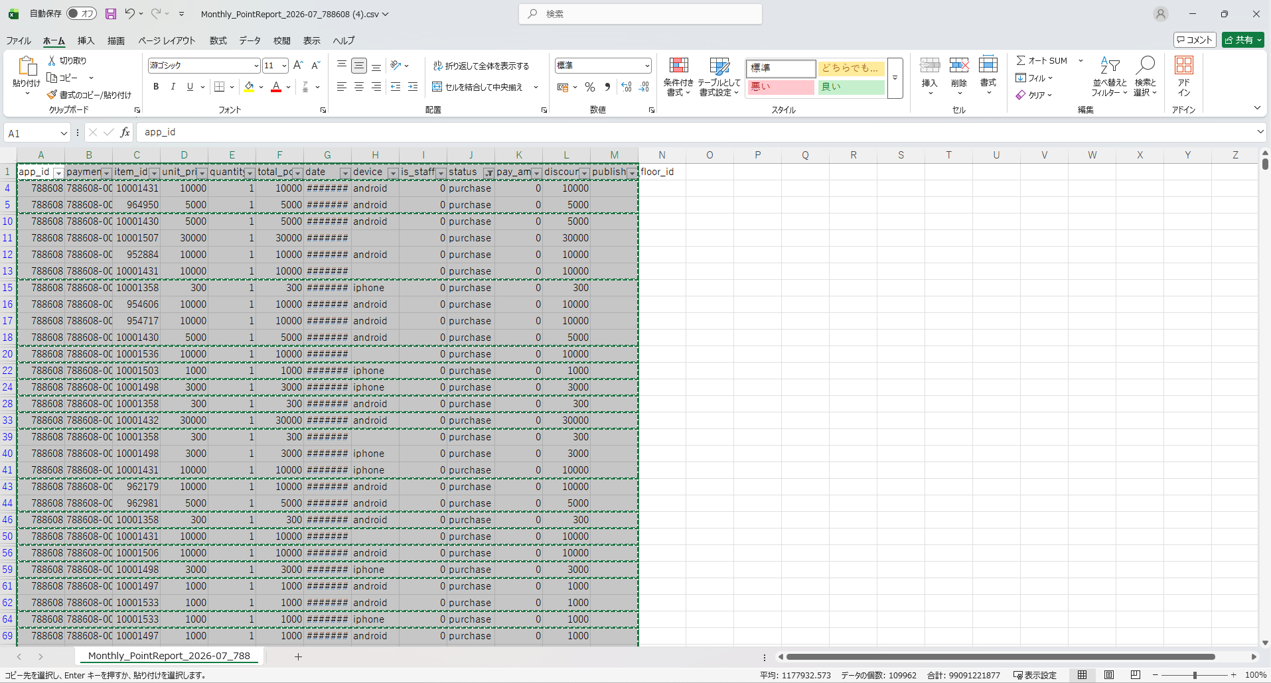Screen dimensions: 1271x683
Task: Click the Save icon in title bar
Action: pyautogui.click(x=111, y=14)
